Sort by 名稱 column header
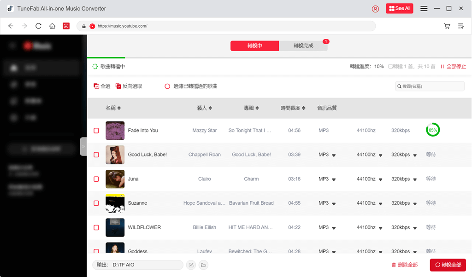The width and height of the screenshot is (472, 277). [x=113, y=108]
